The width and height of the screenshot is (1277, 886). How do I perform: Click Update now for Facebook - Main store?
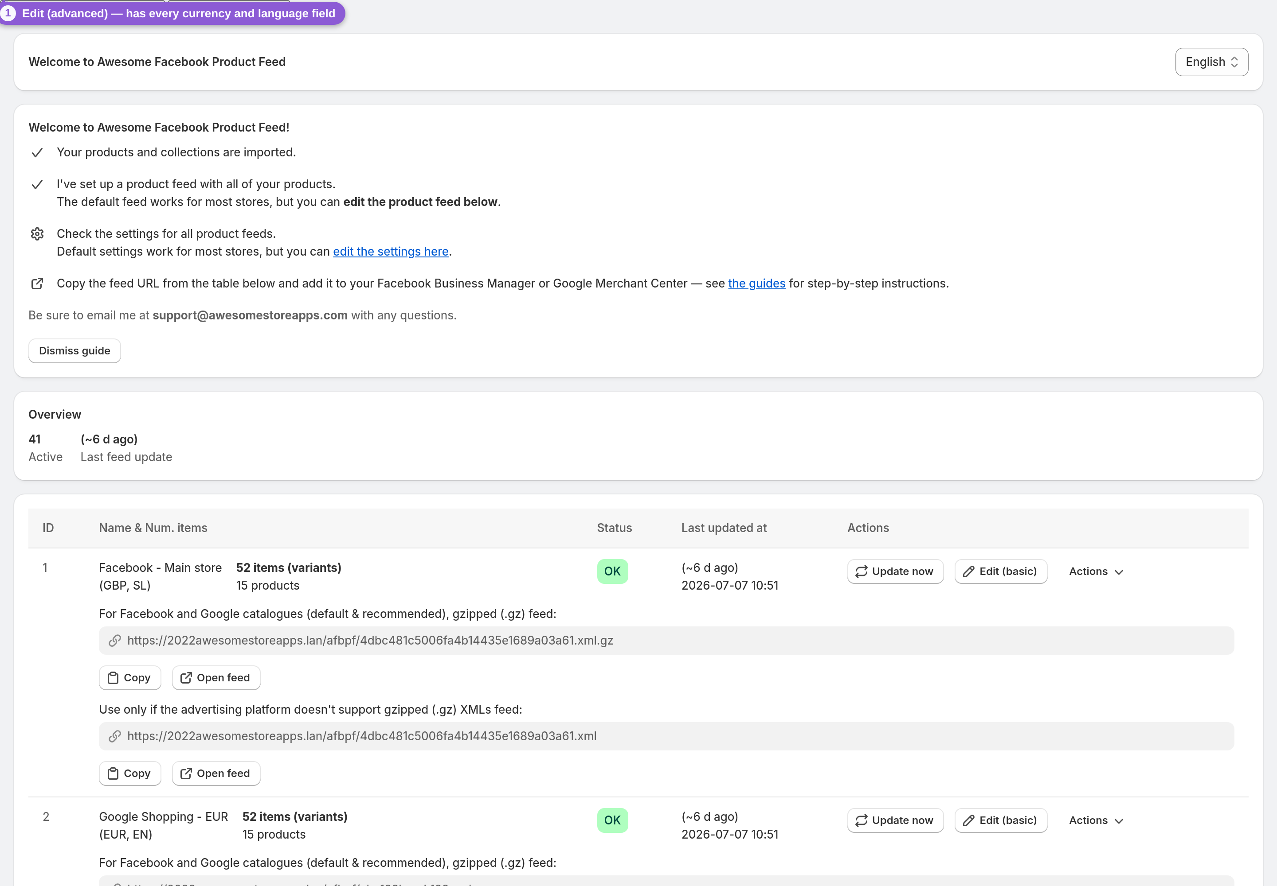click(x=895, y=571)
